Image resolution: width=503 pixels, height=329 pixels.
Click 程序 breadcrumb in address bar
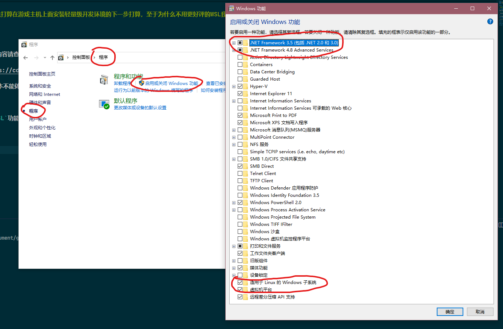103,57
